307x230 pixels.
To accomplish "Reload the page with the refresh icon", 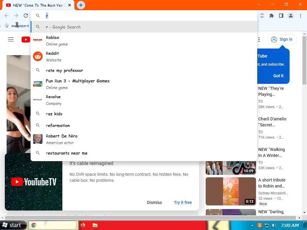I will pos(26,16).
